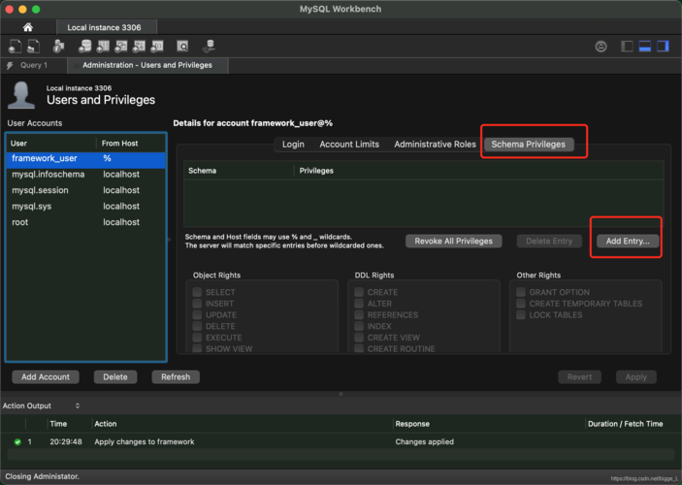
Task: Click the 'Changes applied' response cell
Action: click(x=425, y=442)
